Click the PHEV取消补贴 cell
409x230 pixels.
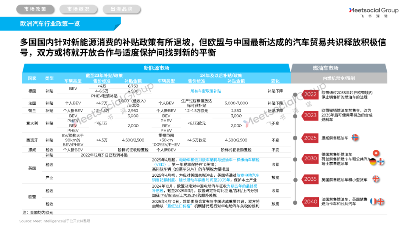click(x=104, y=96)
